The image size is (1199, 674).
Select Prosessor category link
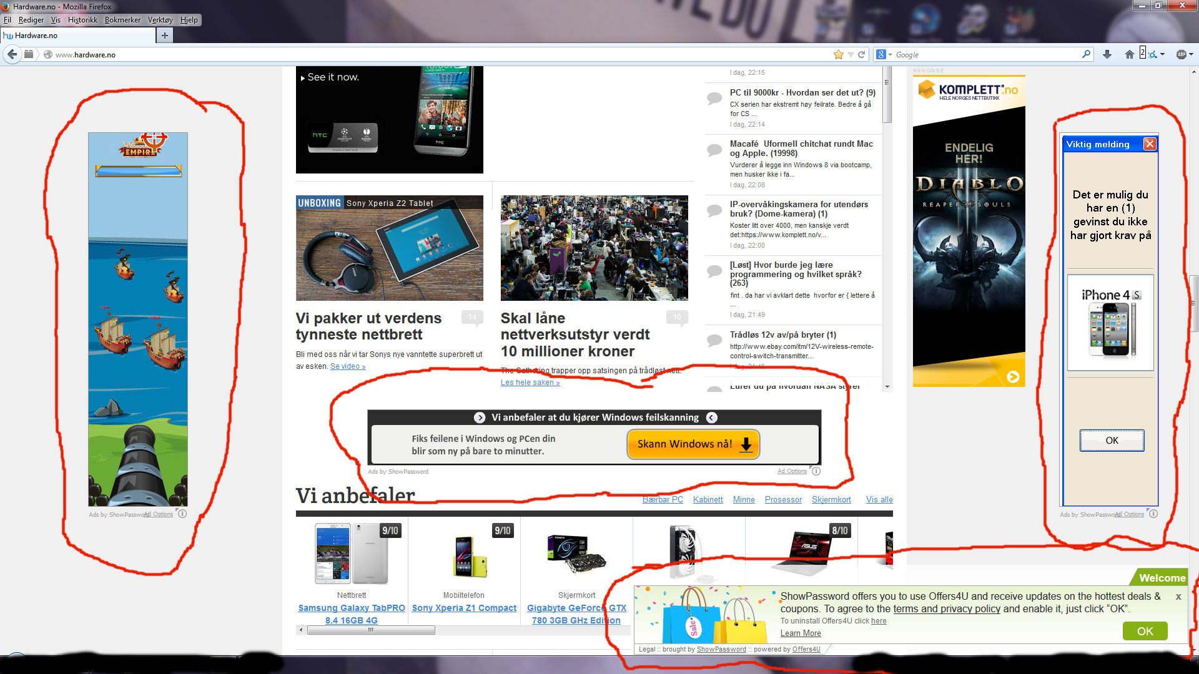783,500
